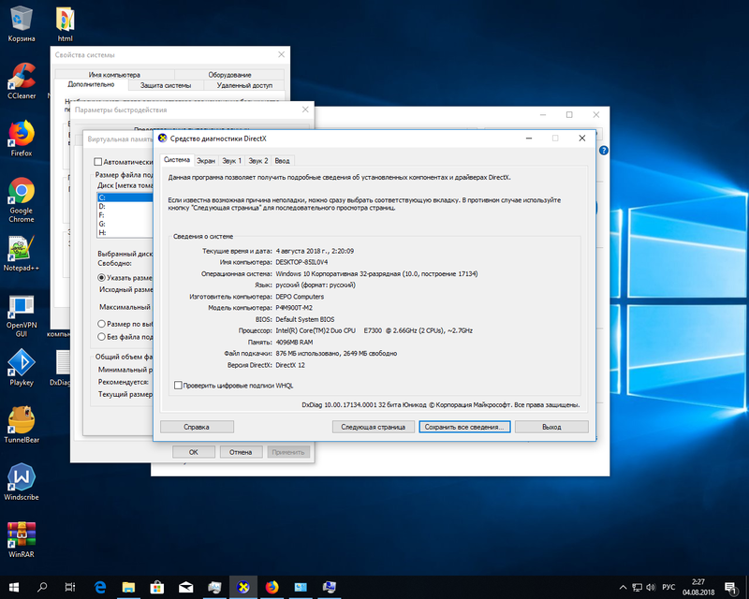Viewport: 749px width, 599px height.
Task: Open the Звук 1 tab
Action: coord(231,161)
